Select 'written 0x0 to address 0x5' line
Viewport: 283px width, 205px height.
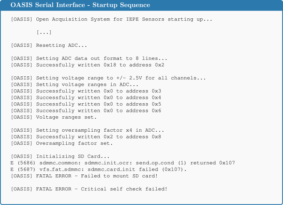tap(86, 104)
